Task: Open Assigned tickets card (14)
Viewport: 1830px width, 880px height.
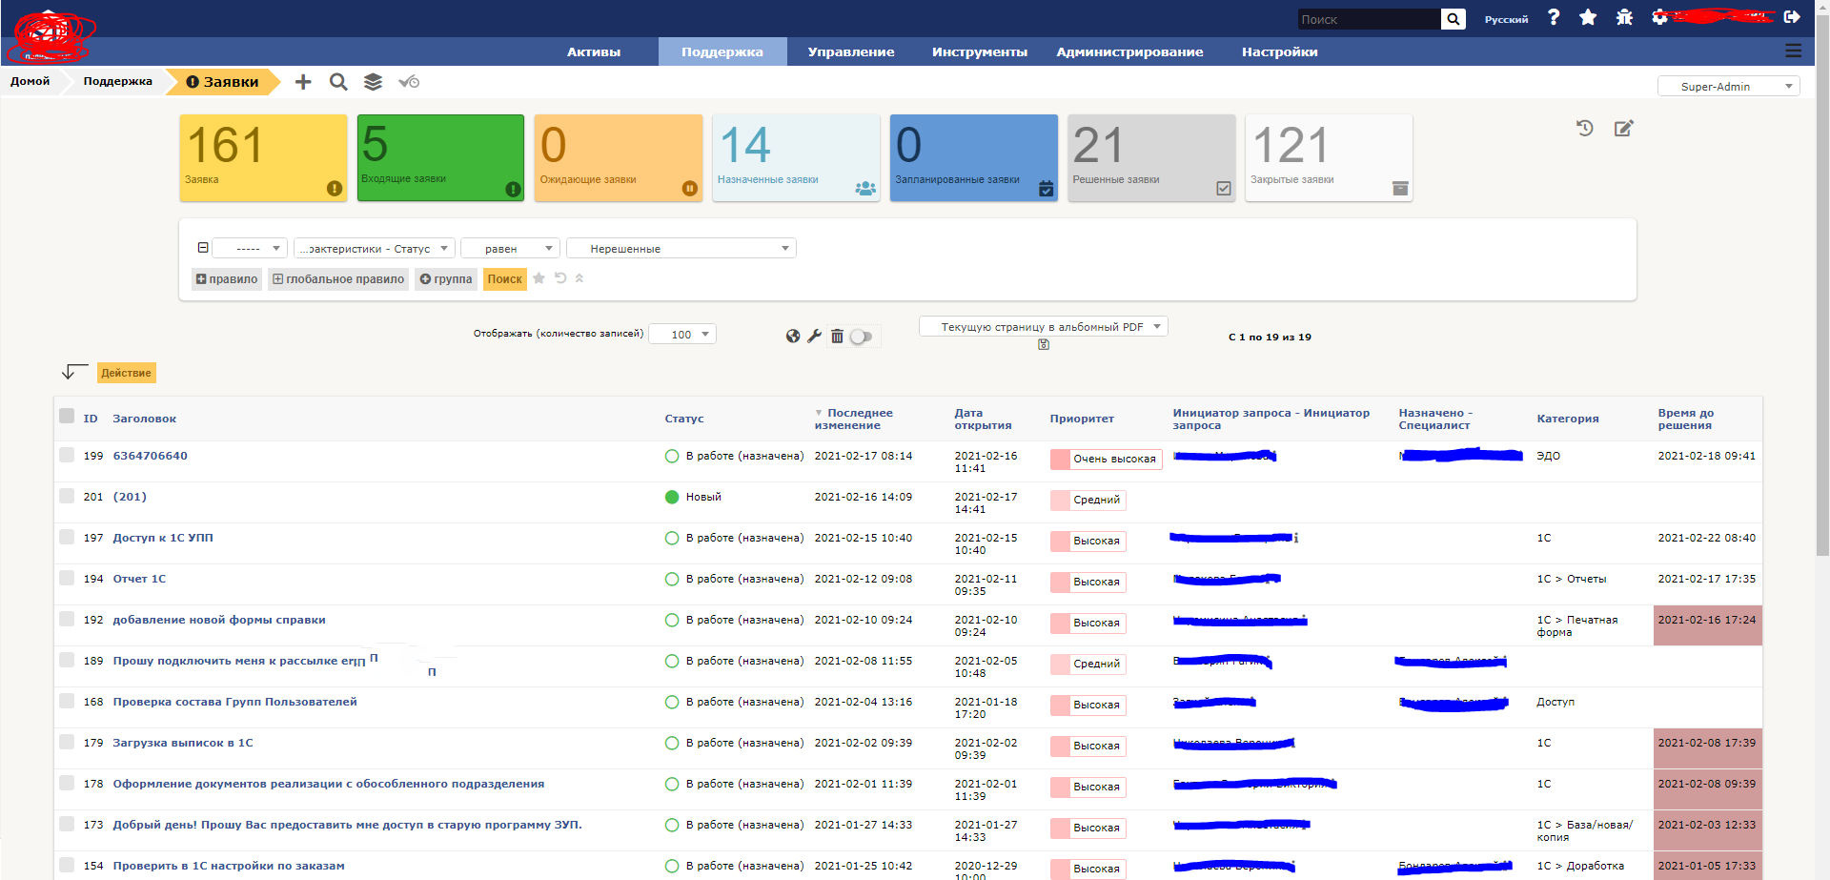Action: click(796, 157)
